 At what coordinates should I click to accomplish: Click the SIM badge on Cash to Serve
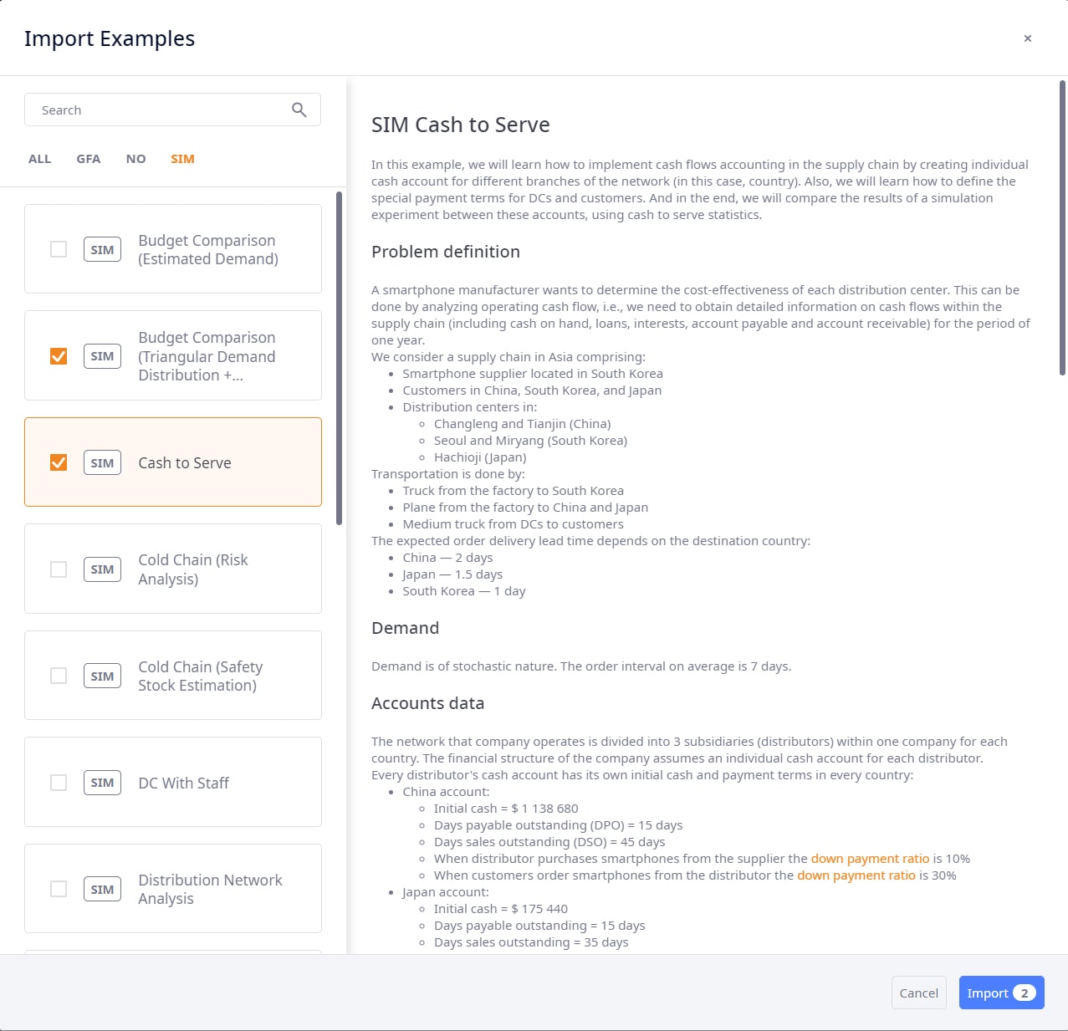(102, 462)
